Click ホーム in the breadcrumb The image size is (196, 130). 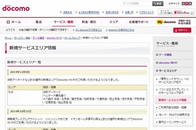[8, 38]
